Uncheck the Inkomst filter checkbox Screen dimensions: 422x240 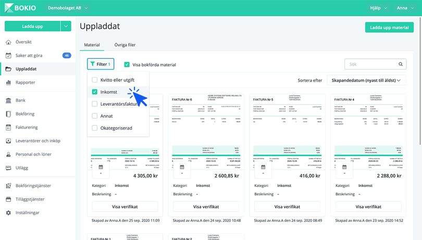95,92
